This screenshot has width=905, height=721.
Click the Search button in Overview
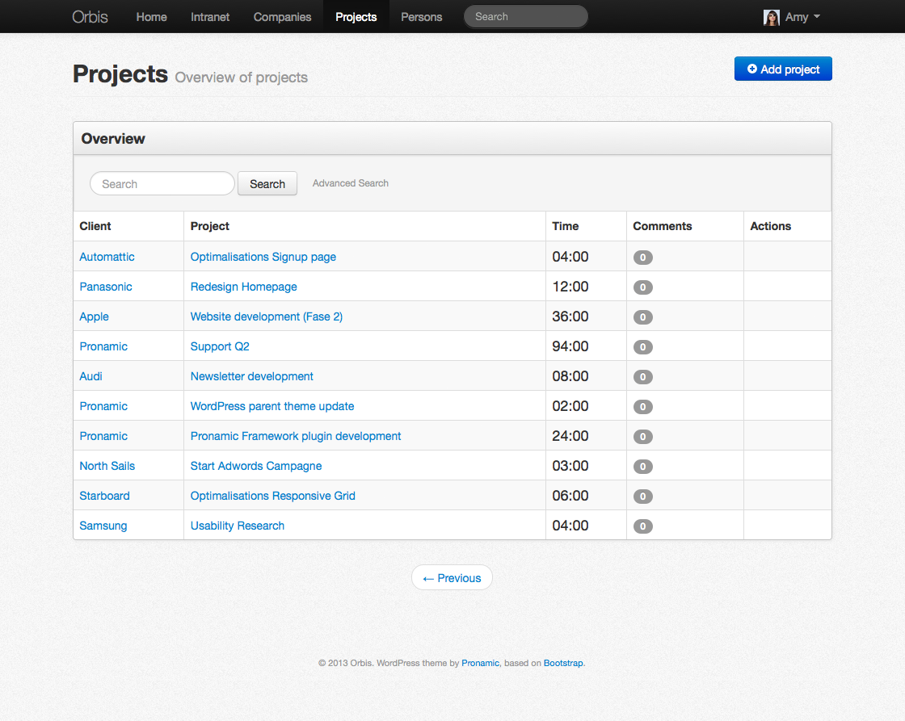click(267, 183)
